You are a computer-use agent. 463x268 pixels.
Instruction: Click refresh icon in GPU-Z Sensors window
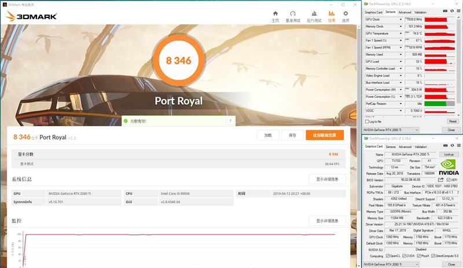click(452, 11)
